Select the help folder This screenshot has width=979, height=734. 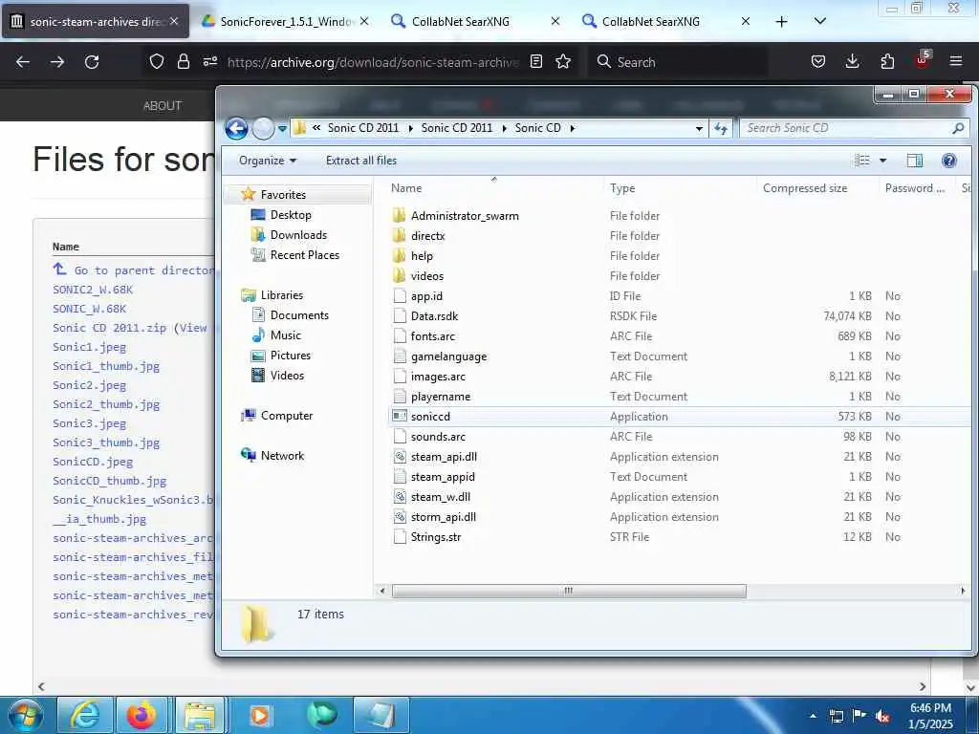pyautogui.click(x=422, y=256)
